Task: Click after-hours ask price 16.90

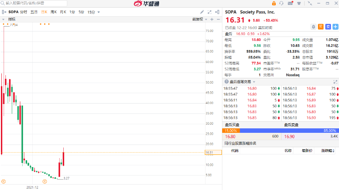Action: pyautogui.click(x=289, y=136)
